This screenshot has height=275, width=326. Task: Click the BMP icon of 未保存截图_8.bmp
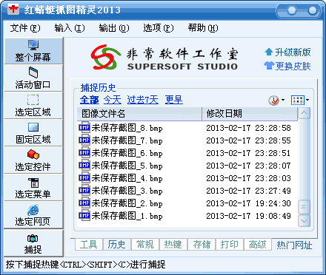(84, 128)
